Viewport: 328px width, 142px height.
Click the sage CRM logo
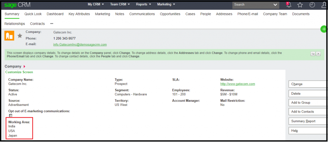(17, 5)
